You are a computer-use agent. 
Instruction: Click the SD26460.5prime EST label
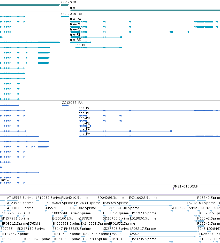(x=116, y=218)
